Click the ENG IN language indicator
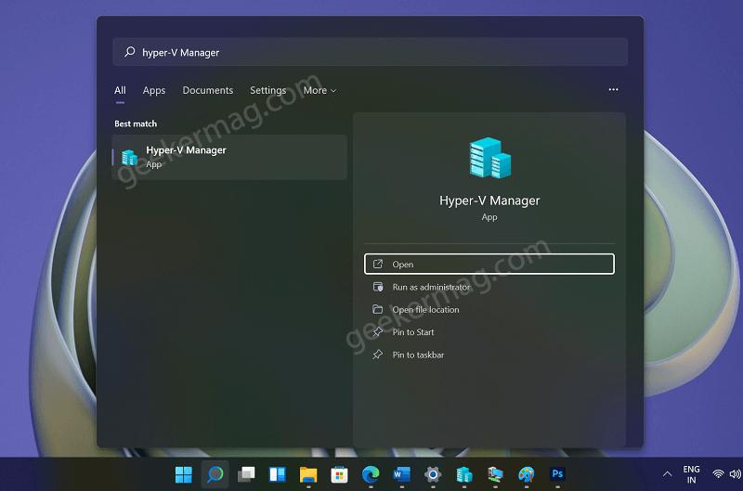743x491 pixels. pos(691,474)
